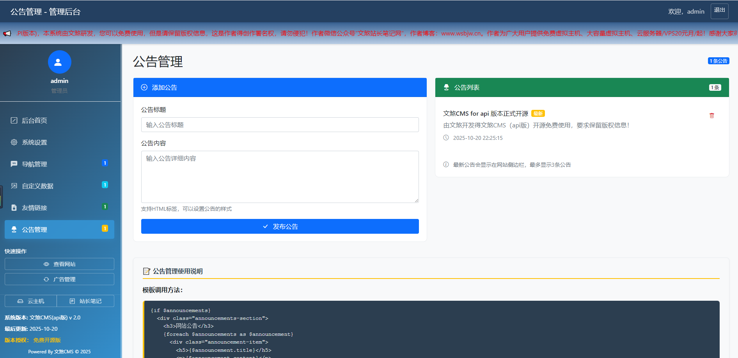Click into the 公告内容 textarea
This screenshot has width=738, height=358.
click(280, 176)
